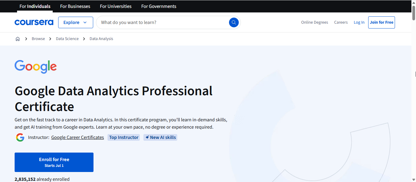Click the Join for Free button
Screen dimensions: 416x182
tap(382, 22)
